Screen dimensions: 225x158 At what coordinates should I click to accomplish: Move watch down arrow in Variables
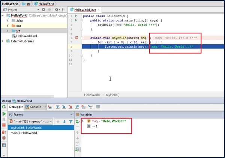pyautogui.click(x=78, y=138)
